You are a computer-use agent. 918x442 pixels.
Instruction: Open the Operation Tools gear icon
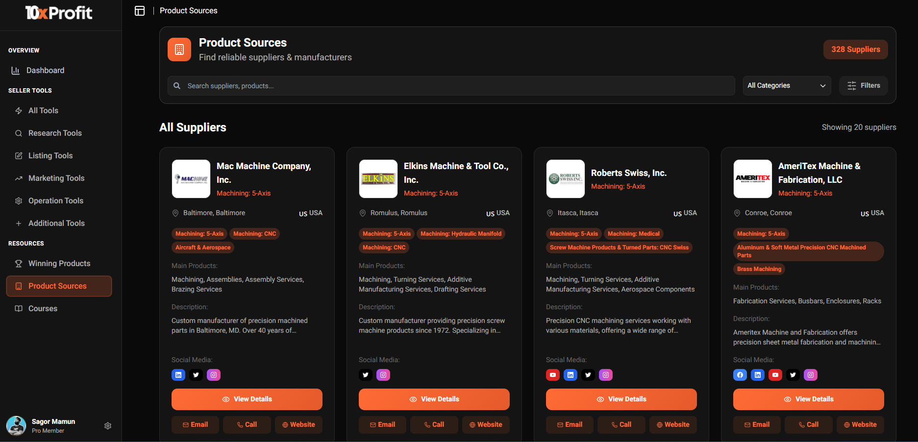[x=18, y=200]
